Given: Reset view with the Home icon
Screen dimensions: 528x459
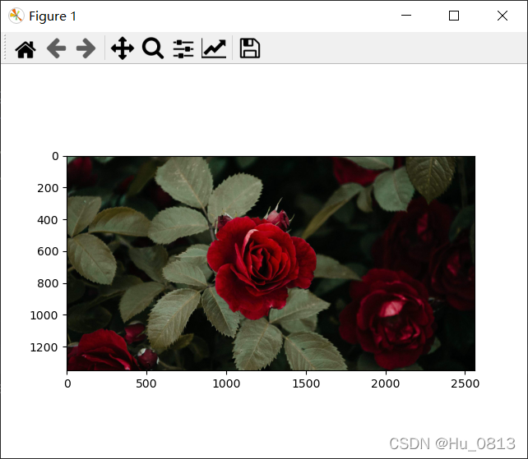Looking at the screenshot, I should tap(25, 49).
